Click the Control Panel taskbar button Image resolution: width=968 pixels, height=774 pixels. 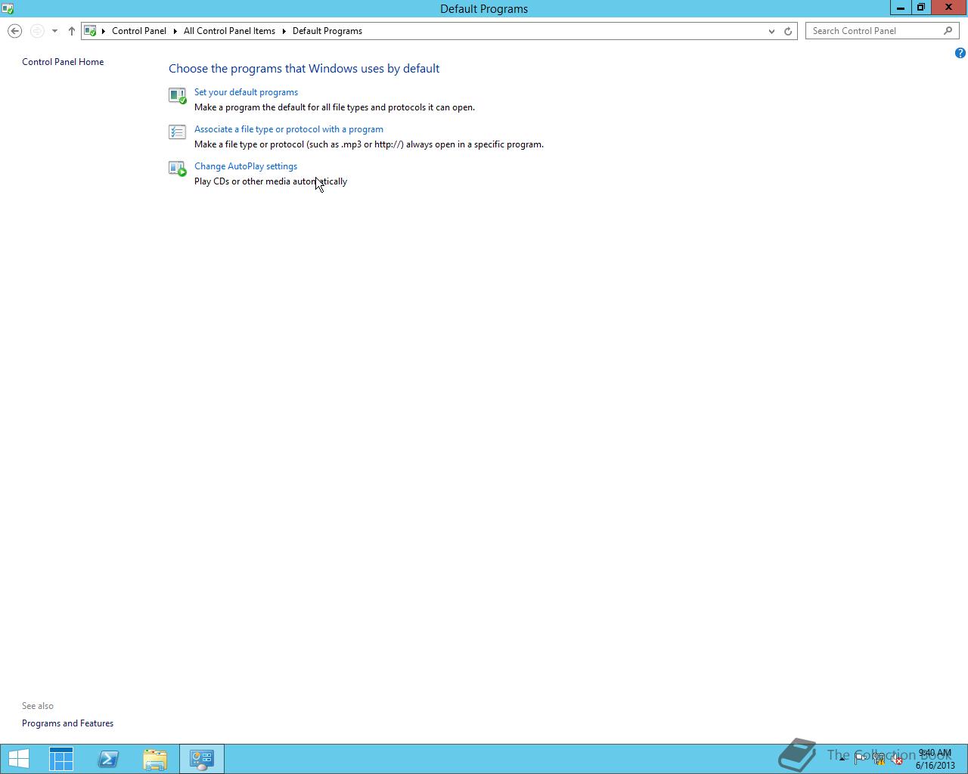(202, 759)
